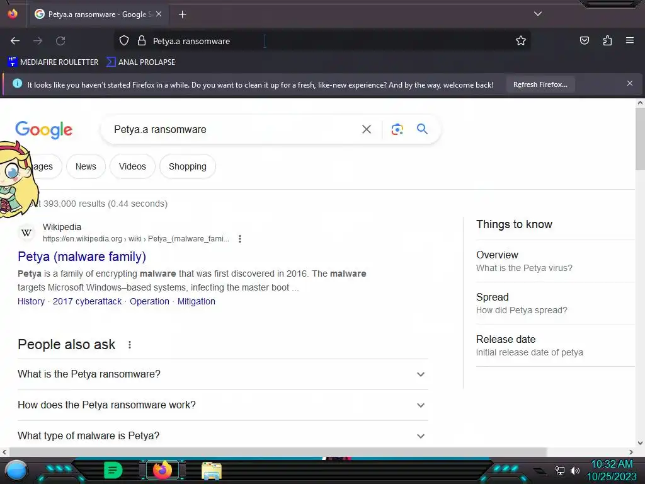The height and width of the screenshot is (484, 645).
Task: Click the horizontal scrollbar thumb
Action: (278, 452)
